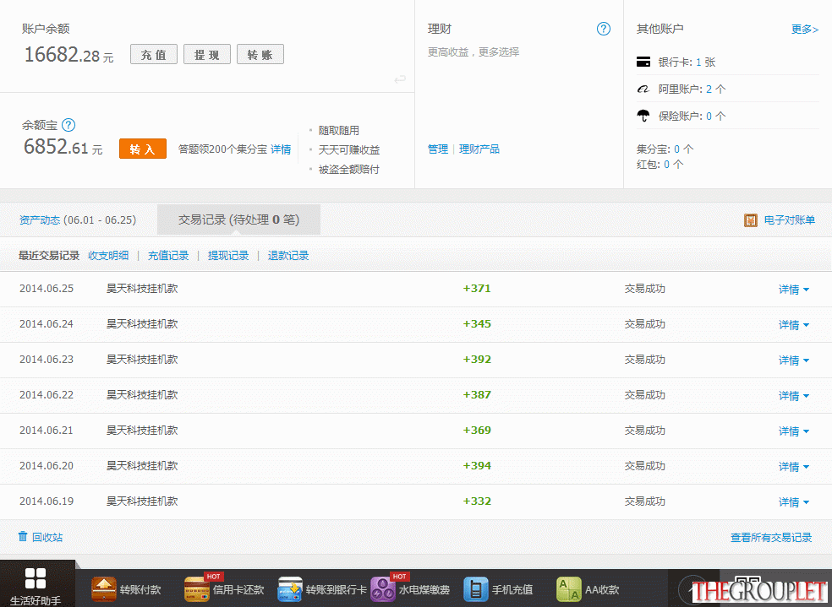Expand 详情 for the 2014.06.23 transaction
832x607 pixels.
(x=794, y=360)
